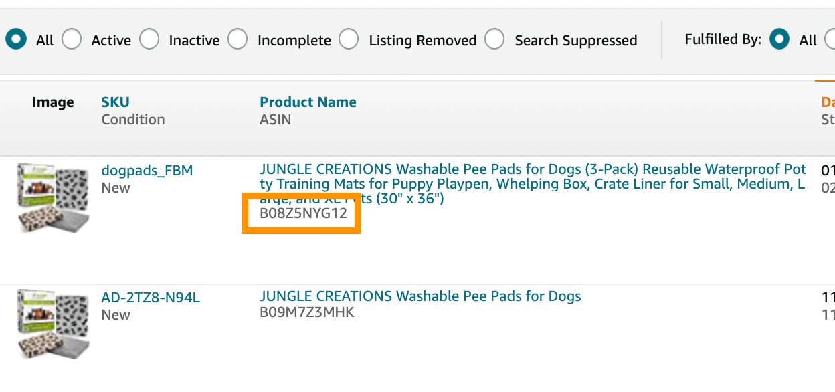Open the AD-2TZ8-N94L SKU link

pyautogui.click(x=151, y=298)
